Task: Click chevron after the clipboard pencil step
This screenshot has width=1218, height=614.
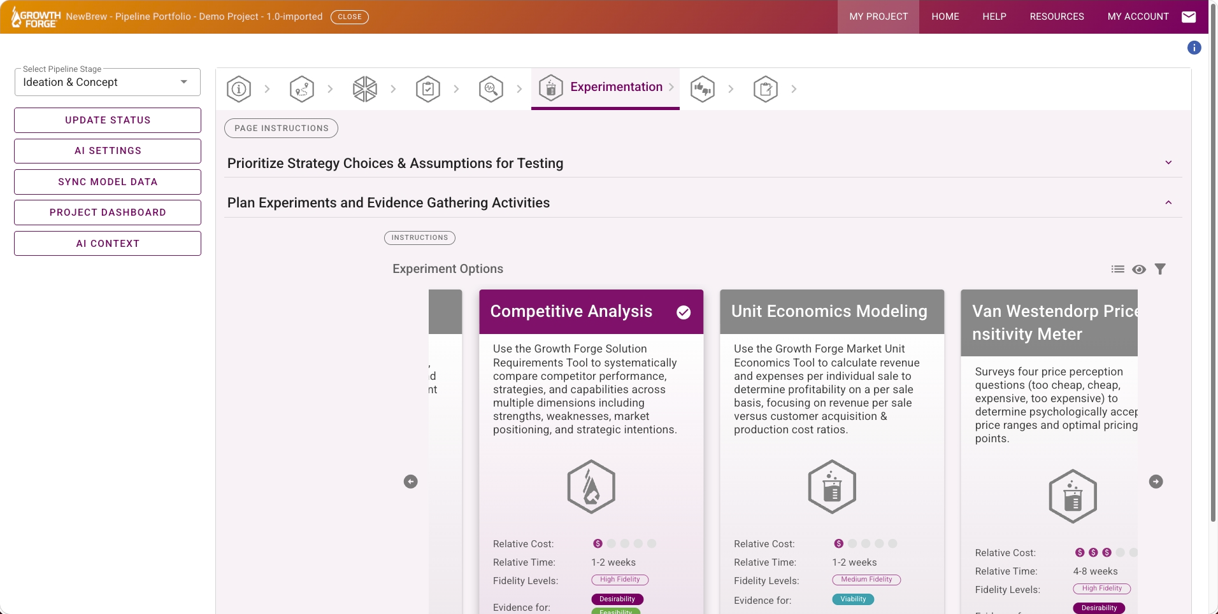Action: tap(794, 89)
